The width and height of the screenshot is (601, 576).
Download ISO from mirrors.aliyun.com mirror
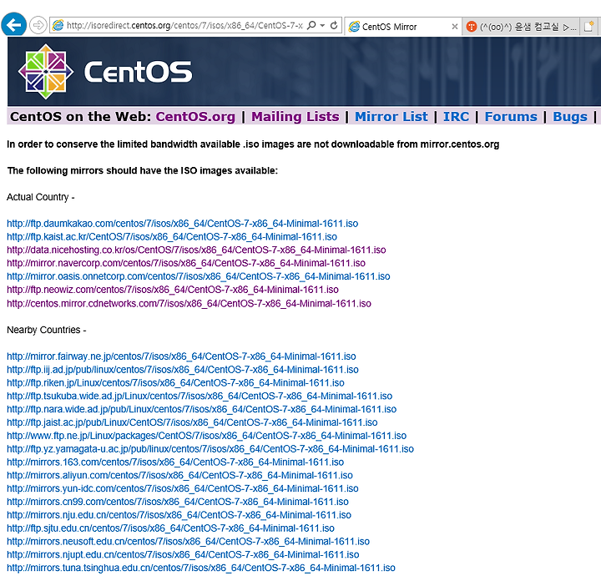tap(179, 475)
